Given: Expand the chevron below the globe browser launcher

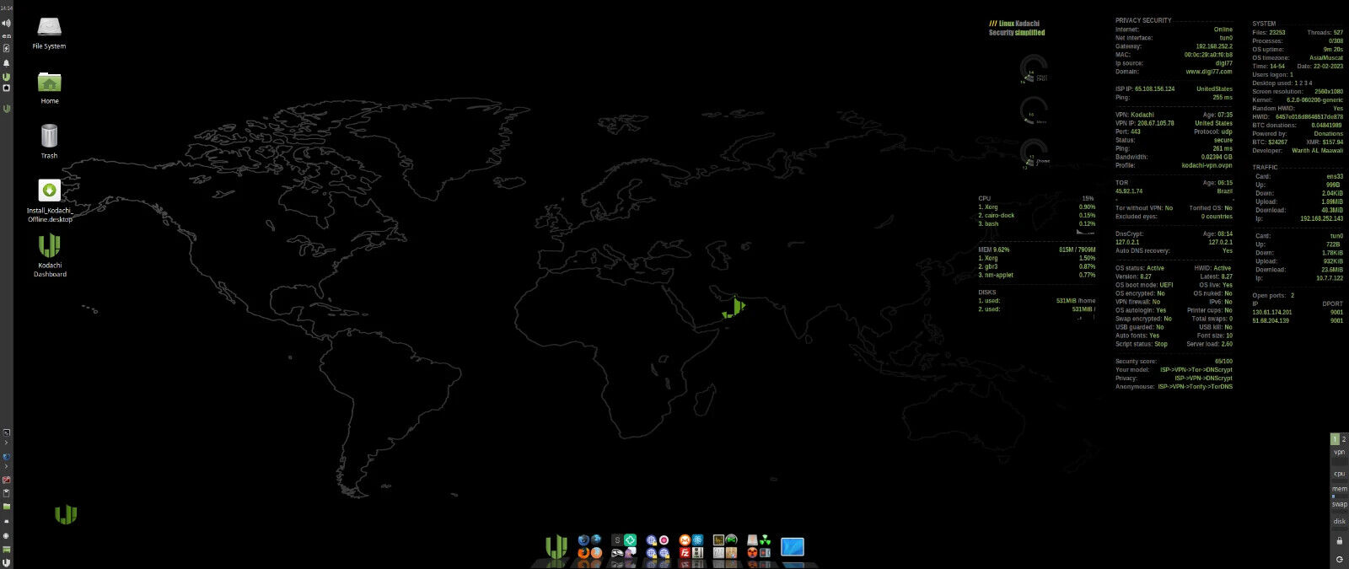Looking at the screenshot, I should click(x=6, y=466).
